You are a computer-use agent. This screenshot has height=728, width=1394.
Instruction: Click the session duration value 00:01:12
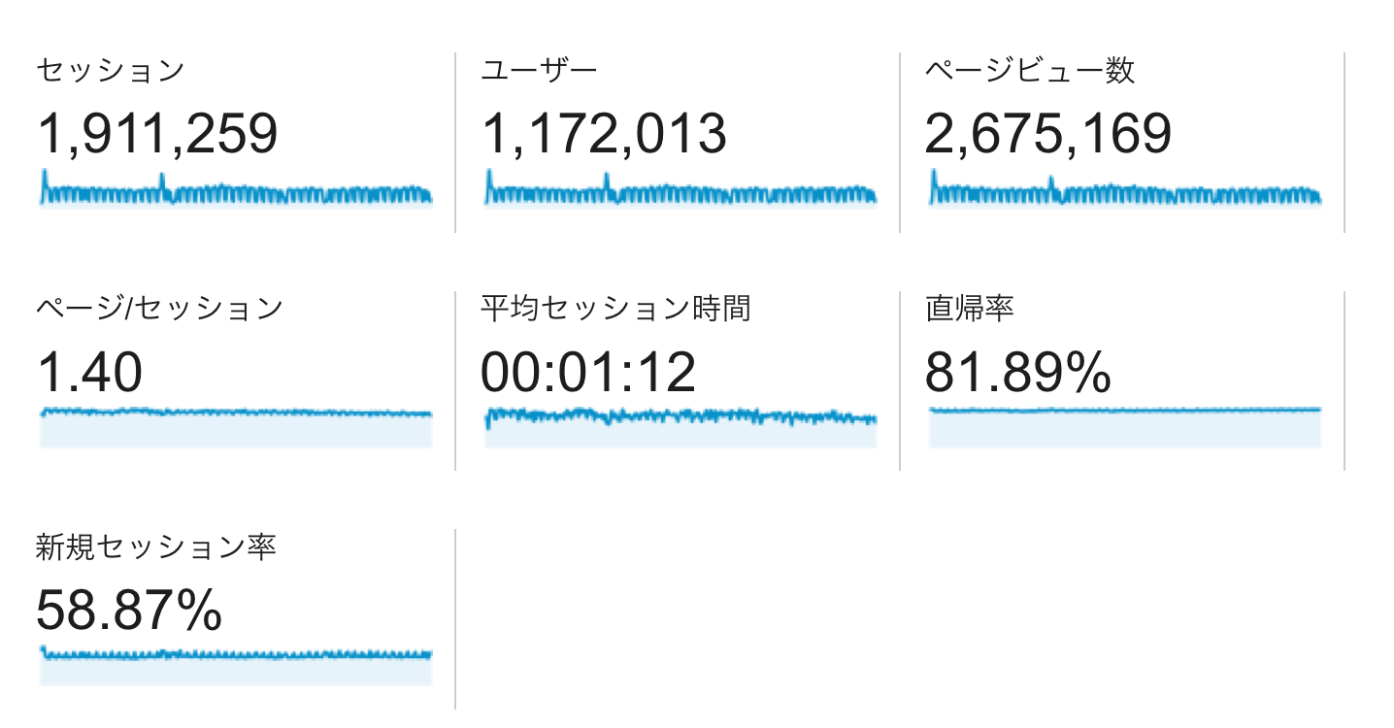[x=589, y=372]
